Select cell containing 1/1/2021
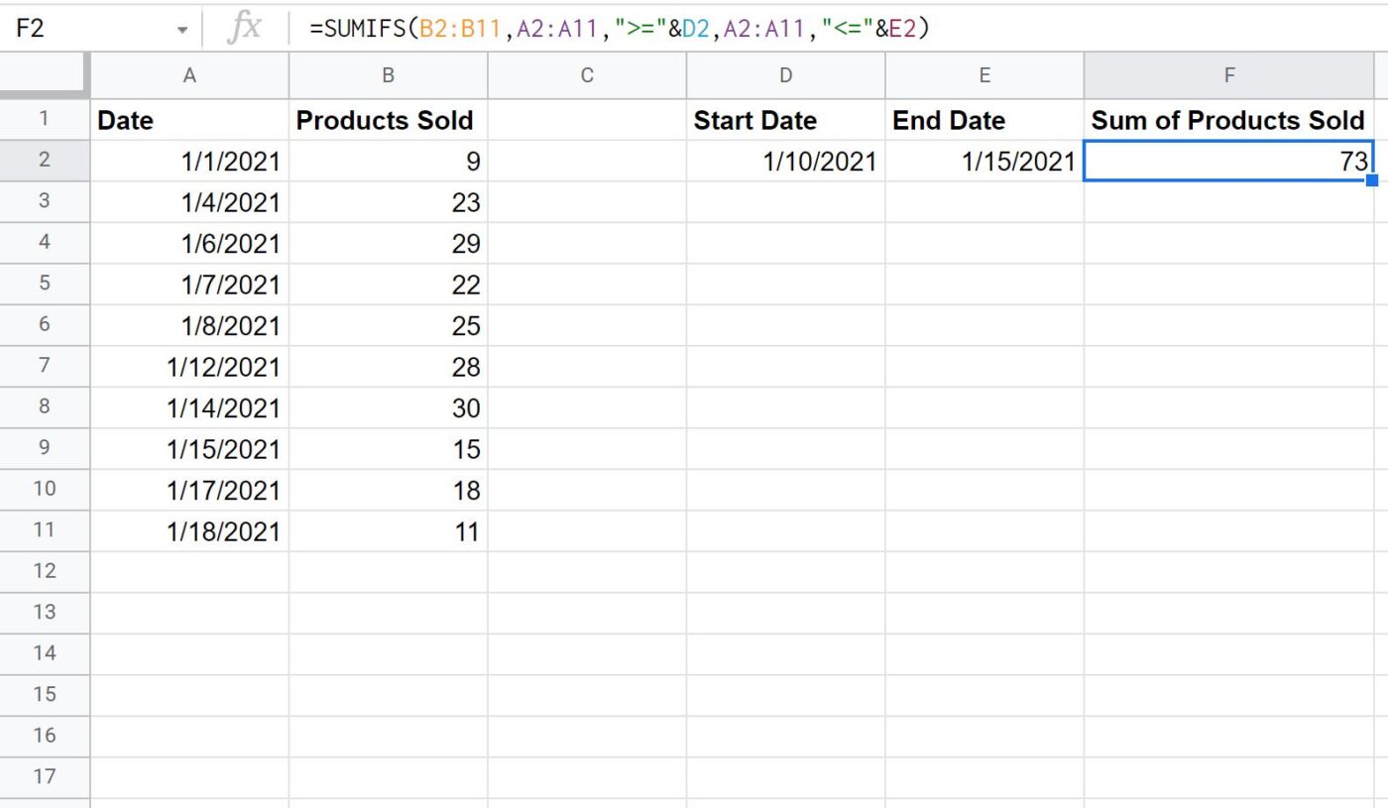Image resolution: width=1388 pixels, height=808 pixels. pos(189,161)
